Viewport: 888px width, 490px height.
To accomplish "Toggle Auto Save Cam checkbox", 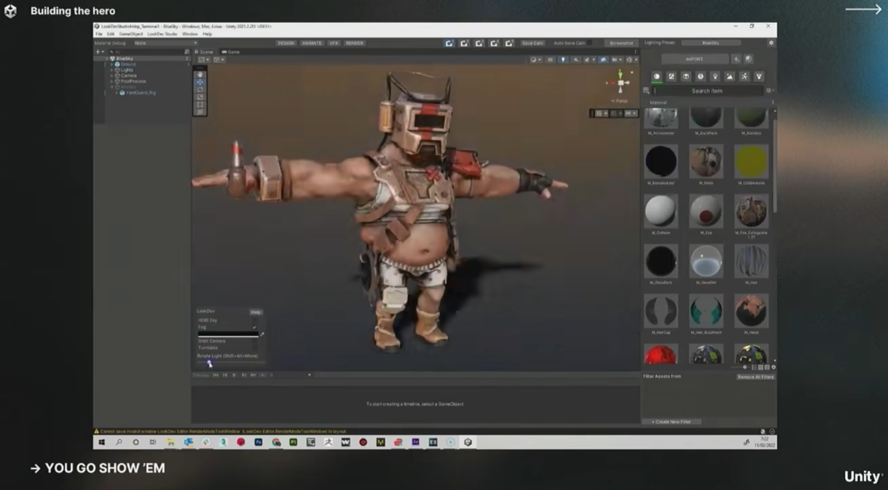I will (x=590, y=43).
